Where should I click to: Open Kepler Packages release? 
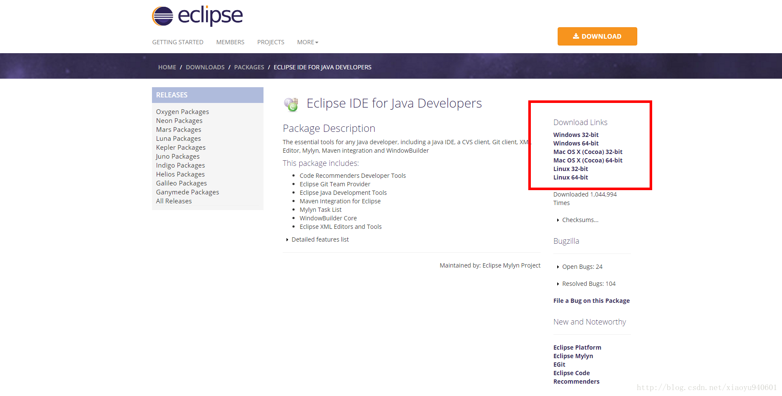click(180, 148)
